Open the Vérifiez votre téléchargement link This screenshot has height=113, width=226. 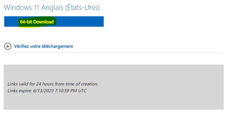pos(44,46)
